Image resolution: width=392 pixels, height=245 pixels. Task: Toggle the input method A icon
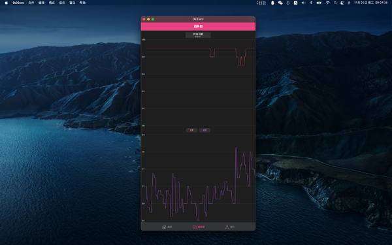coord(295,3)
